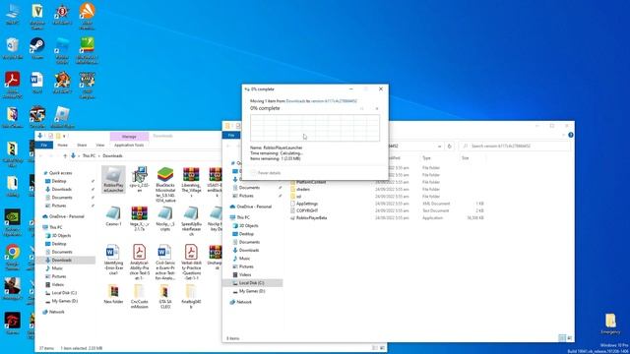Sort by the Size column header

pyautogui.click(x=466, y=158)
